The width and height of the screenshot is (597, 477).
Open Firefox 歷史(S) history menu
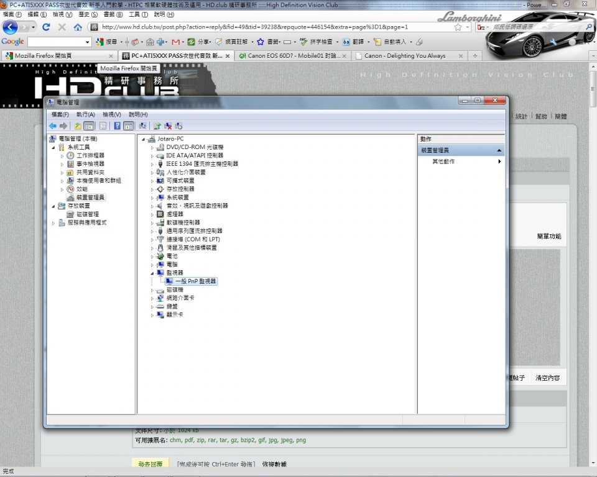point(88,14)
